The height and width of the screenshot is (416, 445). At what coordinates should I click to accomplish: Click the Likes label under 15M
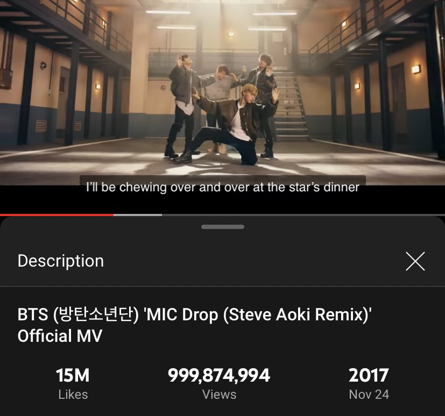73,395
